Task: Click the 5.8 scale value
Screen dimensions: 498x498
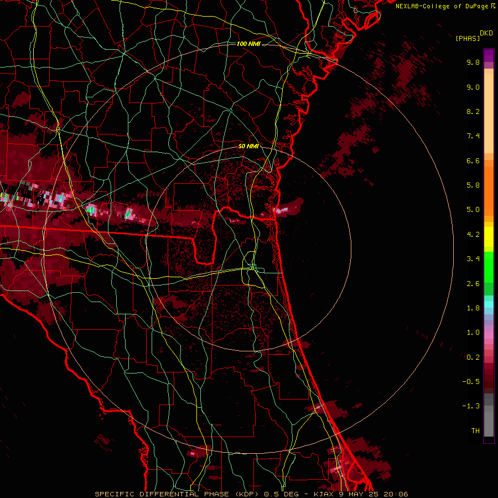Action: click(473, 185)
